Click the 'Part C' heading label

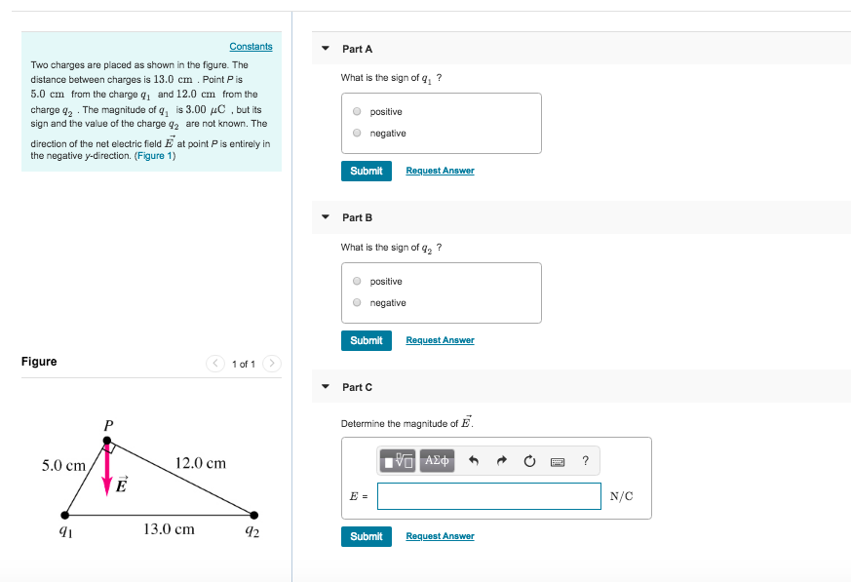pos(357,387)
